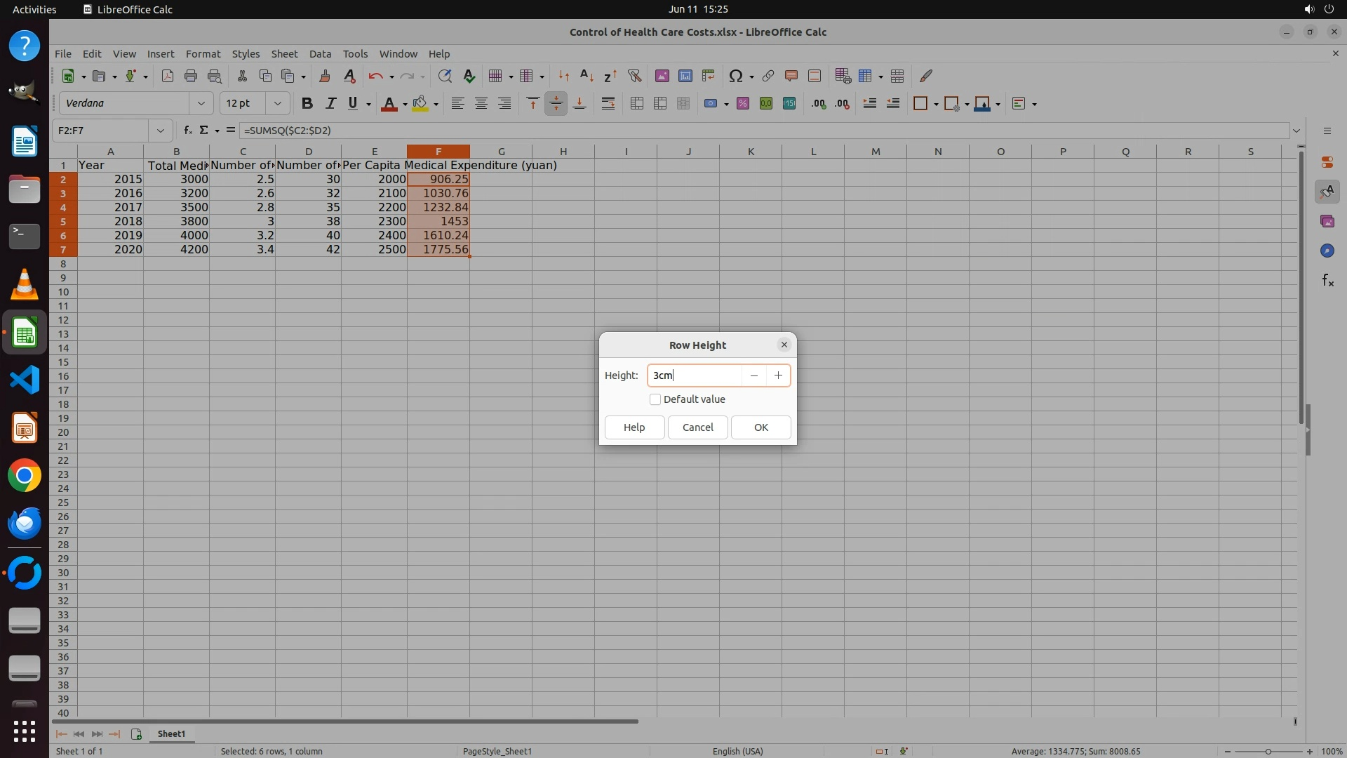
Task: Click the Merge and Center Cells icon
Action: [636, 103]
